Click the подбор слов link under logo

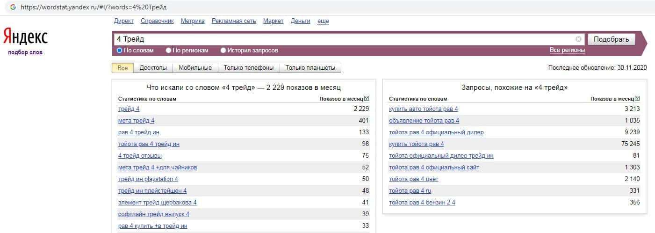pos(25,52)
